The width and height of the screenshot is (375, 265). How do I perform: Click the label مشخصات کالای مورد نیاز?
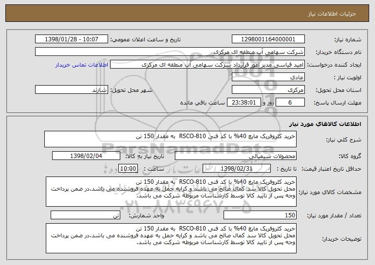330,192
